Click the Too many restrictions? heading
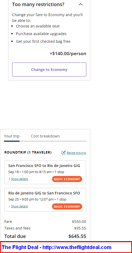The image size is (132, 253). coord(38,4)
